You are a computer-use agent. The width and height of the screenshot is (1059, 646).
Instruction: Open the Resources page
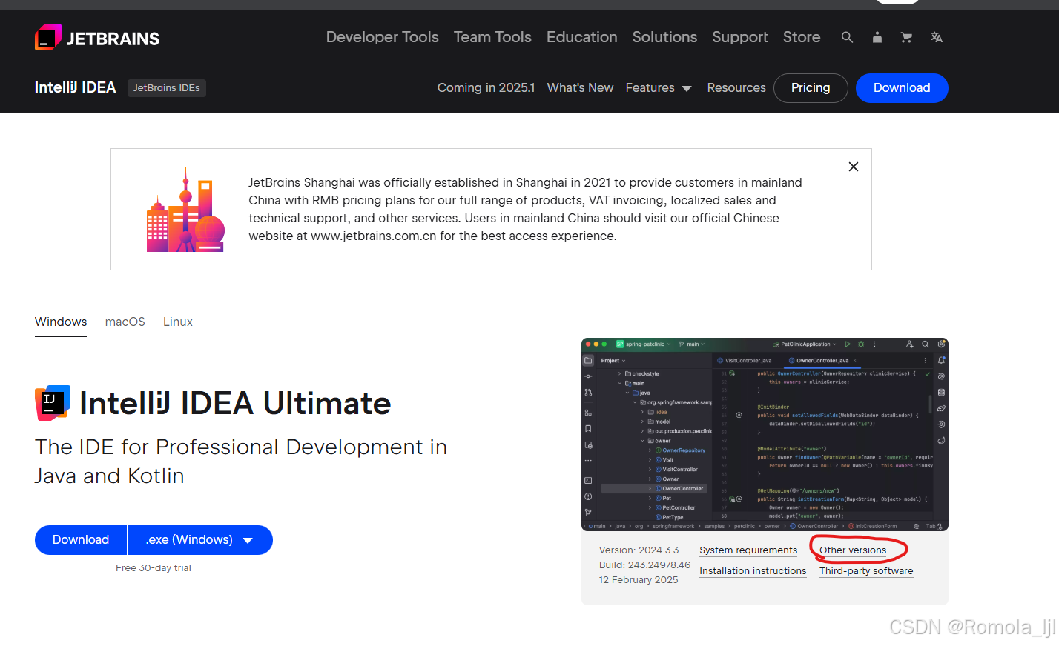coord(736,87)
